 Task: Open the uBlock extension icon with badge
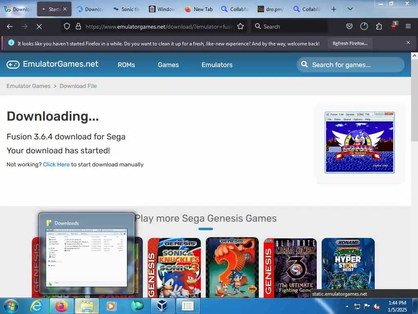pyautogui.click(x=394, y=26)
